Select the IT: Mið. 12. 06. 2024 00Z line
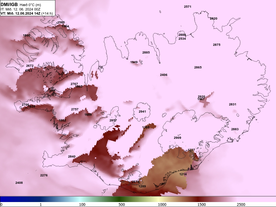 click(20, 9)
